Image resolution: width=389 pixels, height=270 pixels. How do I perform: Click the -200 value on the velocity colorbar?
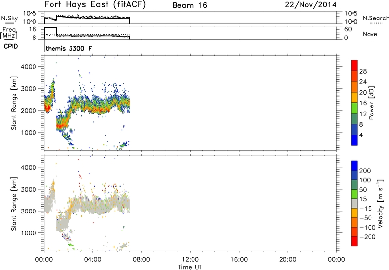pos(368,237)
